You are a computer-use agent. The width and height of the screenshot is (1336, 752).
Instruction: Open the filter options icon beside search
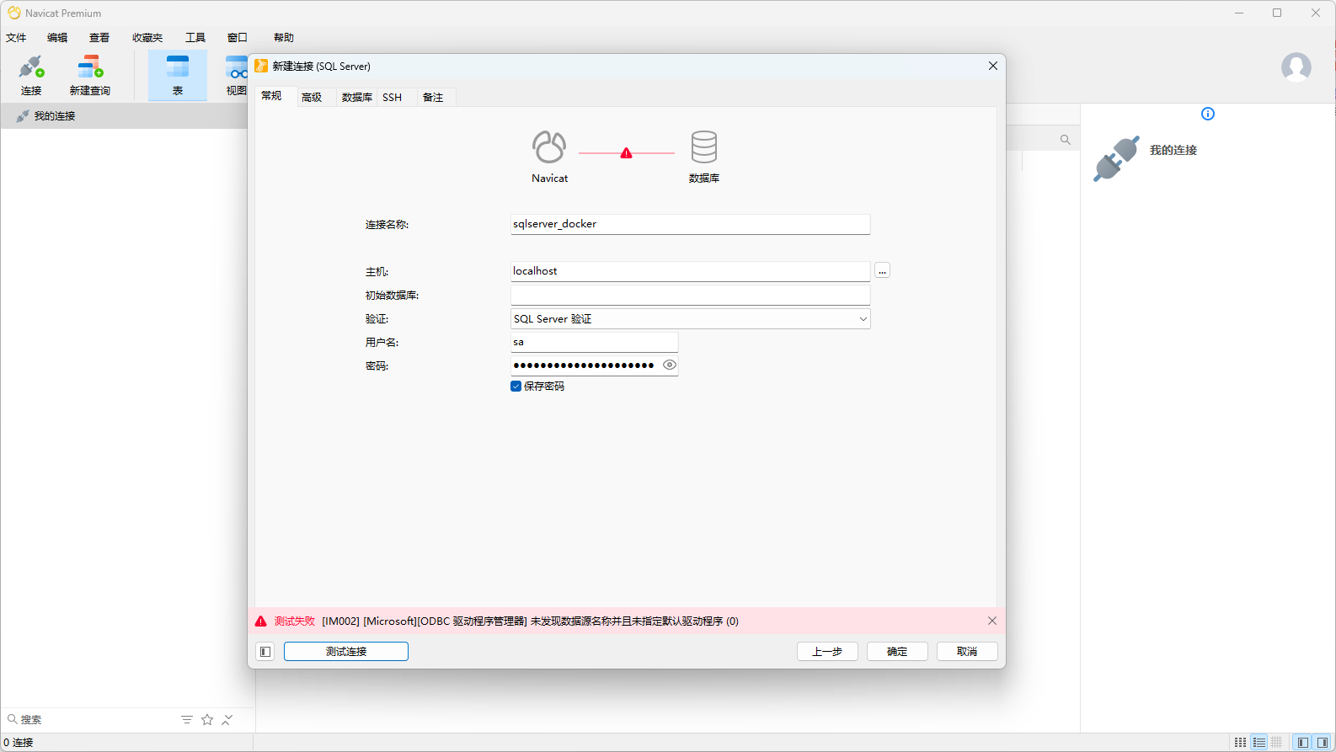click(x=187, y=720)
